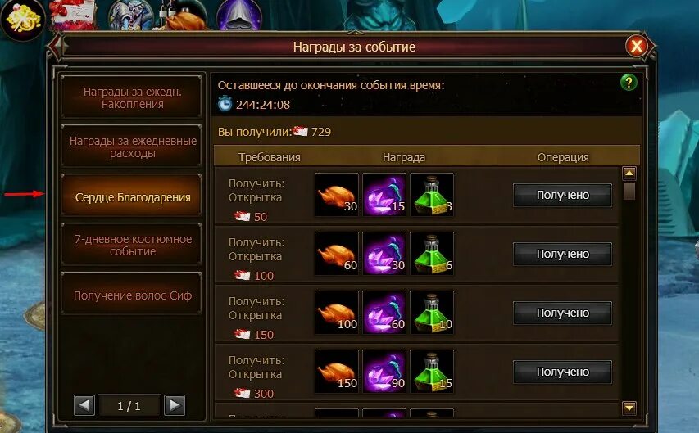Screen dimensions: 699x433
Task: Open the golden flower event icon at top
Action: 22,19
